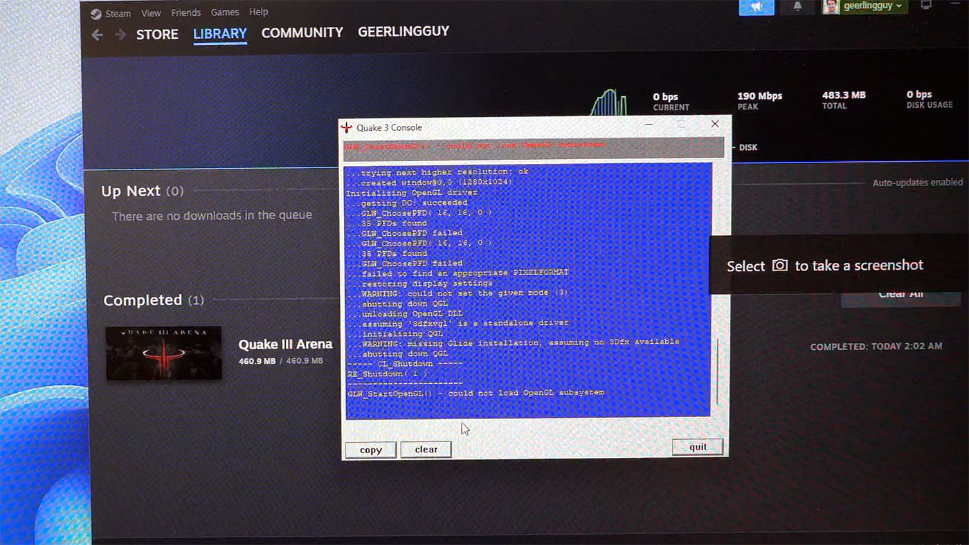Click 'restoring display settings' console line

419,283
